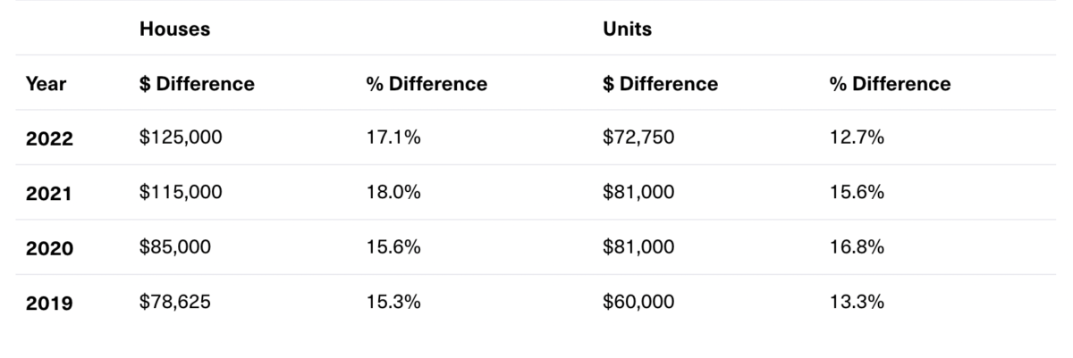The image size is (1073, 358).
Task: Click the Units $ Difference header
Action: pos(660,85)
